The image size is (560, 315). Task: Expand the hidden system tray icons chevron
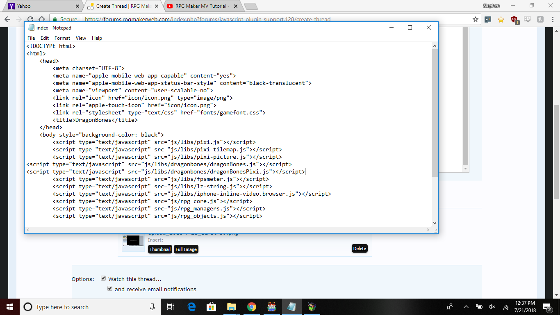466,307
